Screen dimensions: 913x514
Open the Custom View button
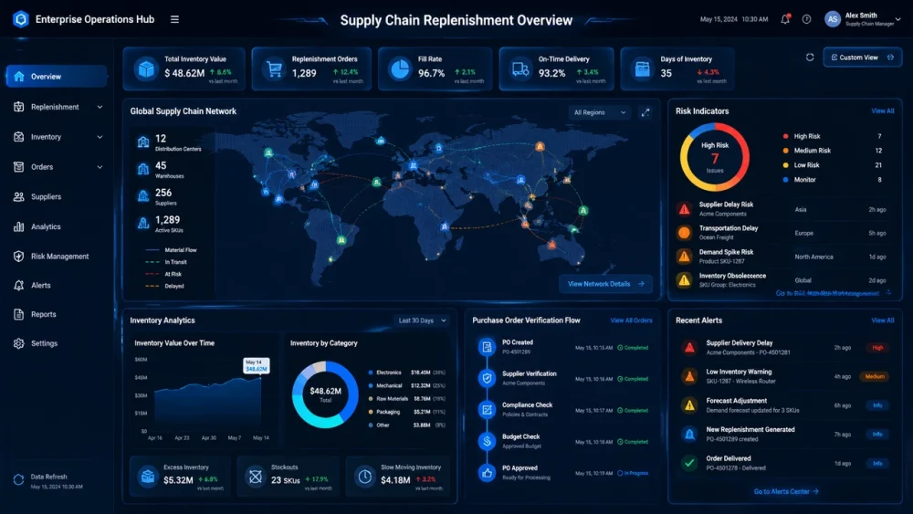coord(863,57)
